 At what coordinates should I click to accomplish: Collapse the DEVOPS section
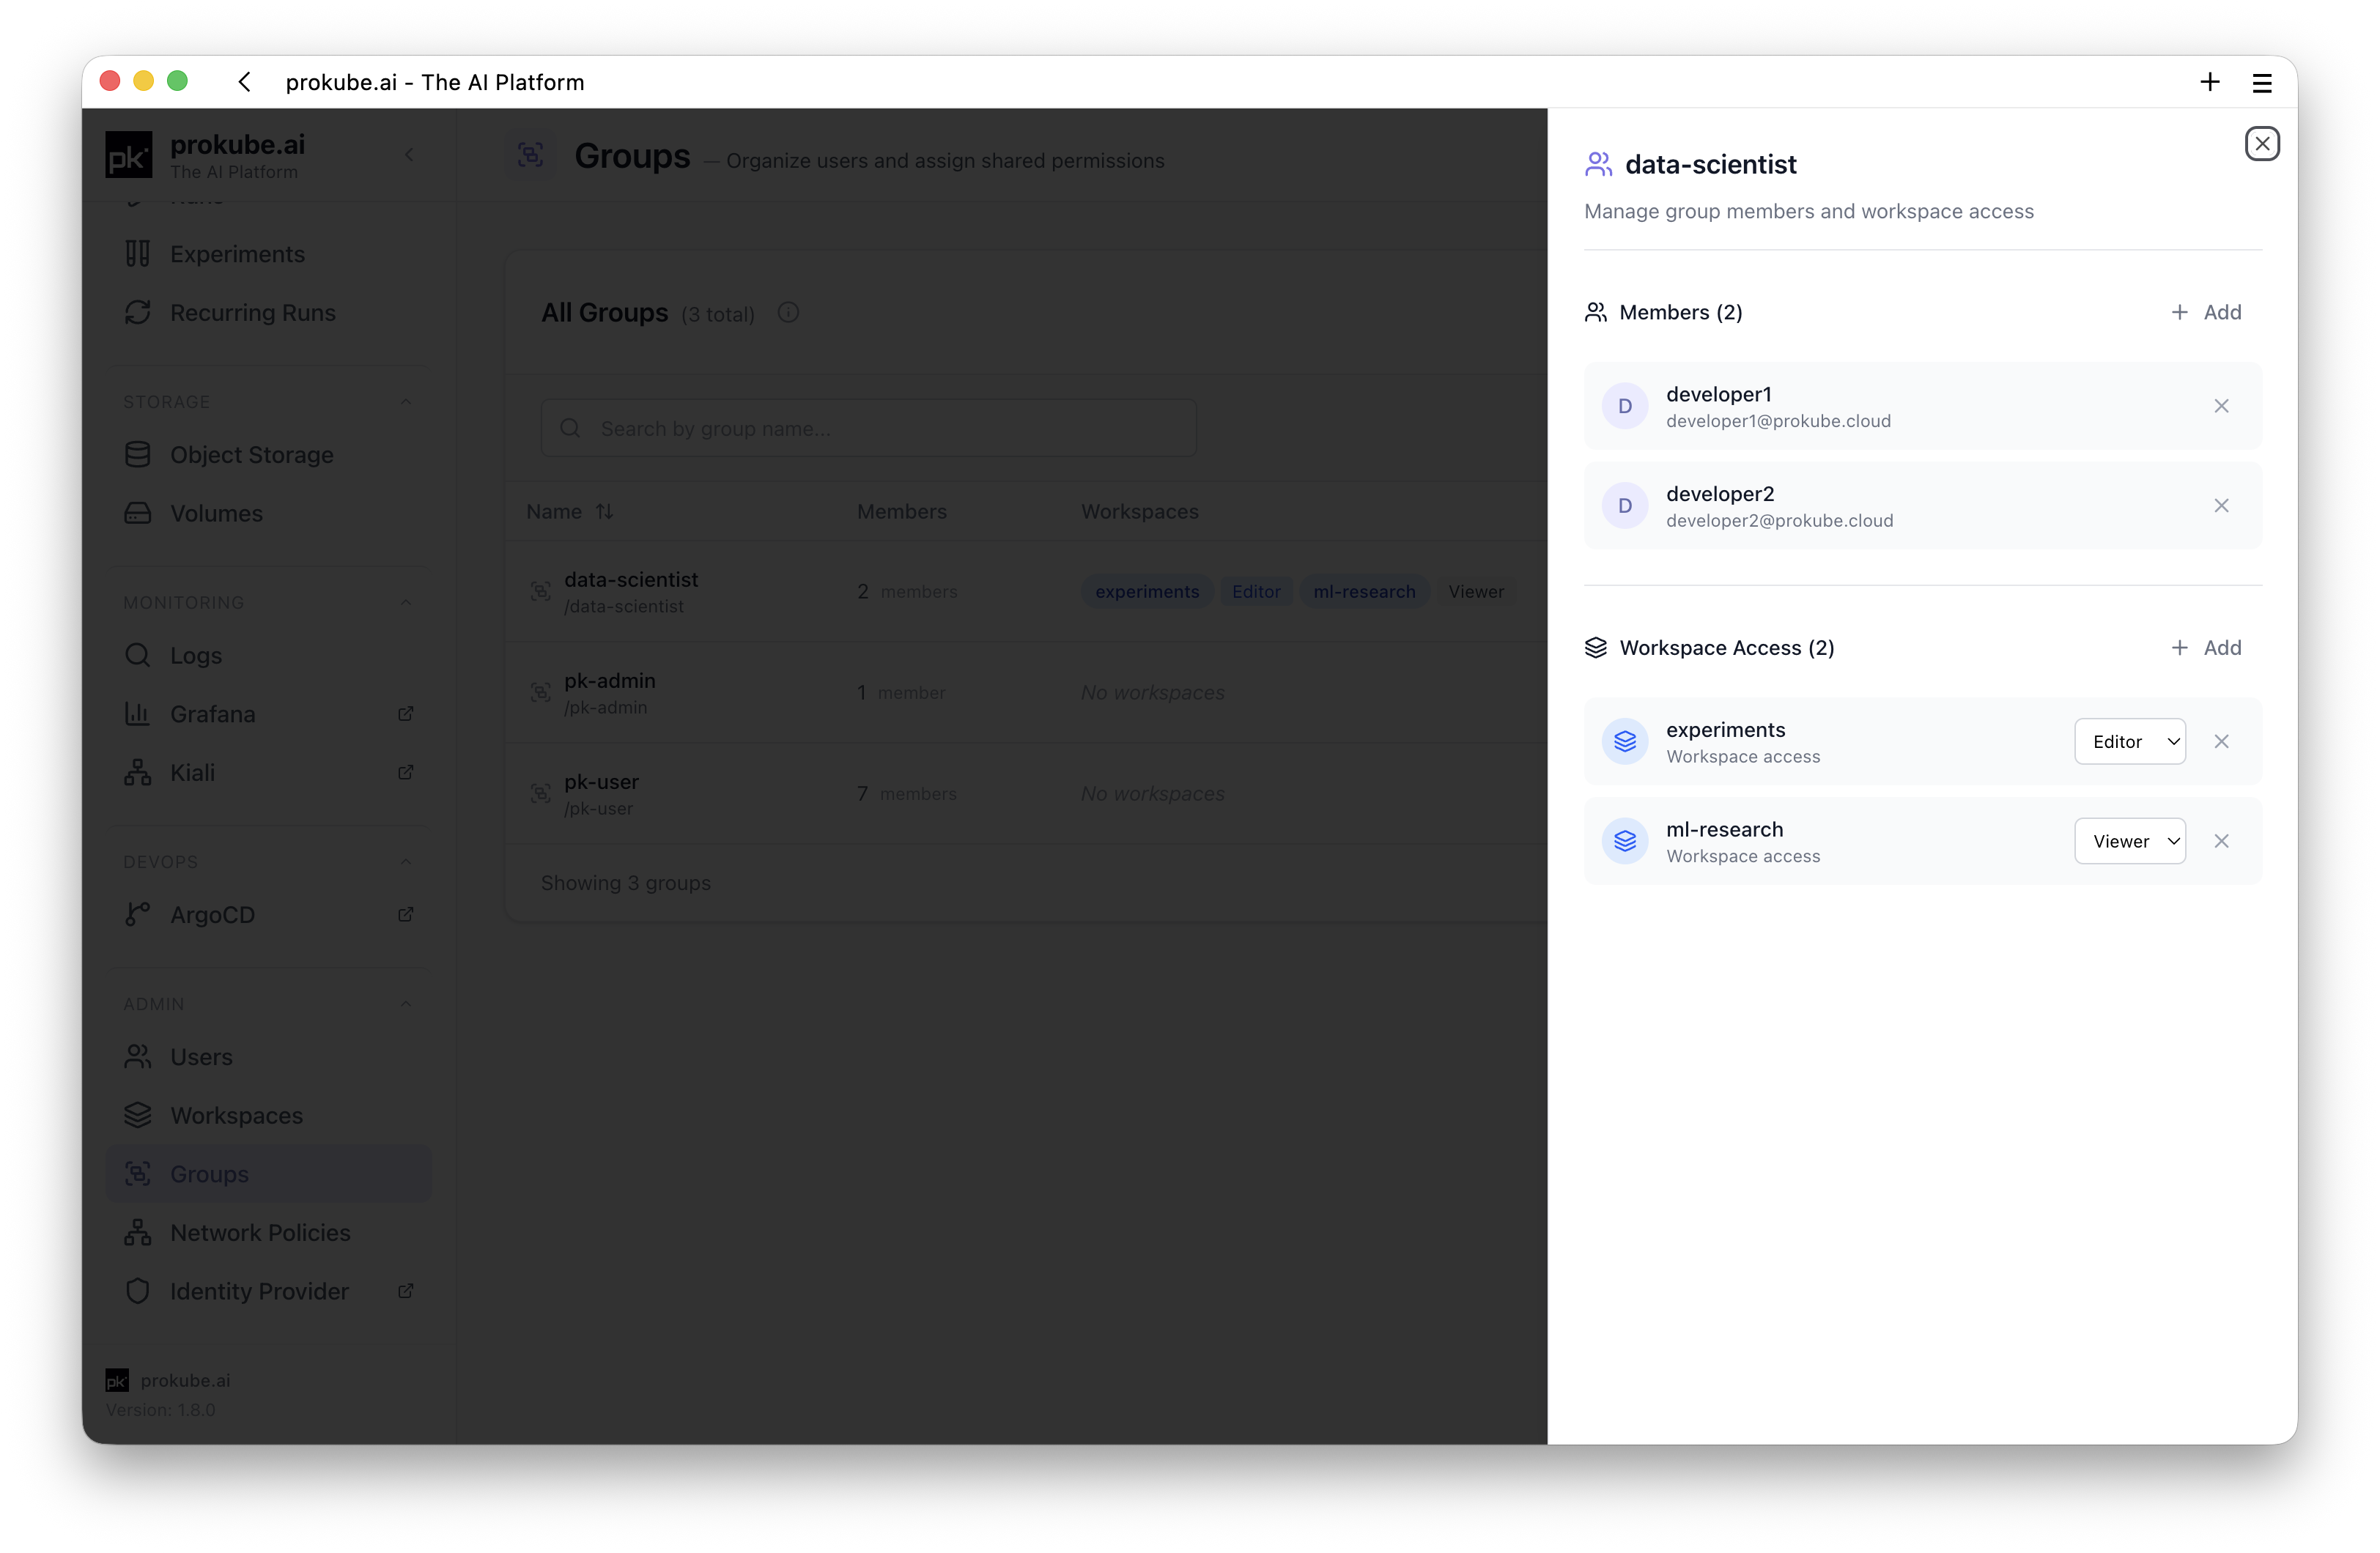(406, 862)
